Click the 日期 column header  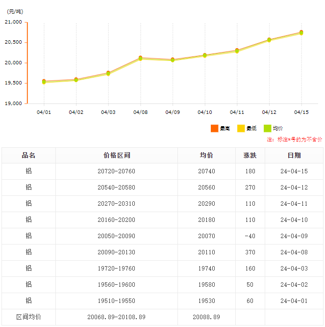click(294, 155)
